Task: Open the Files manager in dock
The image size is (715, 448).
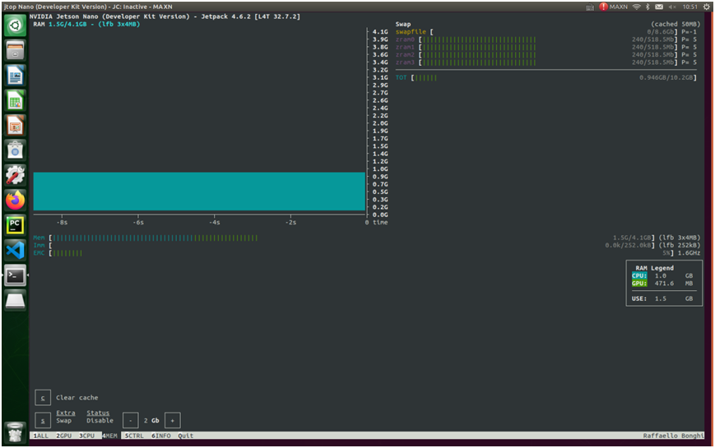Action: [15, 50]
